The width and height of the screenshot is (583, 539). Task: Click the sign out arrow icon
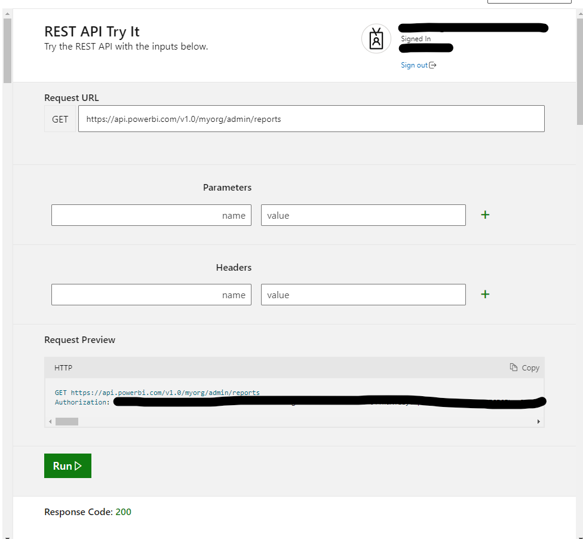433,65
